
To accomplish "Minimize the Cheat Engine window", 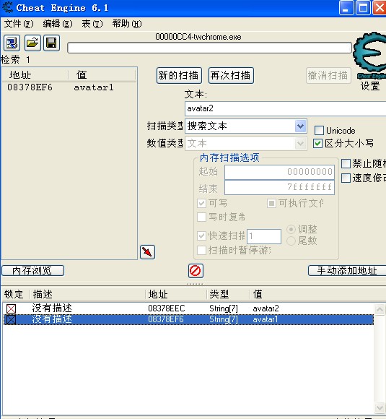I will click(346, 8).
